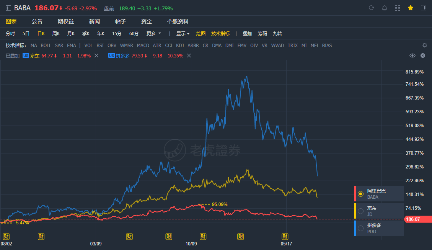
Task: Click the 叠加 overlay button
Action: tap(248, 34)
